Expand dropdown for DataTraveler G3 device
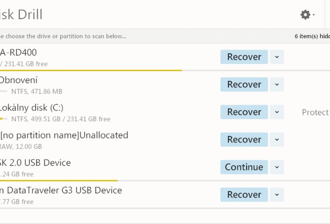This screenshot has width=330, height=224. [277, 194]
